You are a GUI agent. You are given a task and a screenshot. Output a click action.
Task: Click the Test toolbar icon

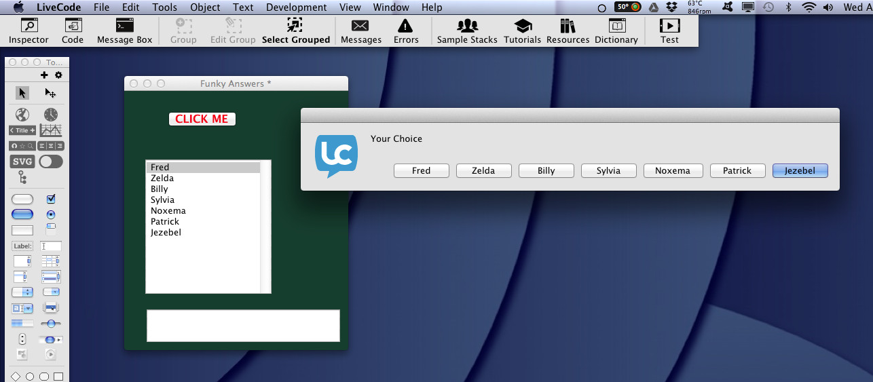669,31
